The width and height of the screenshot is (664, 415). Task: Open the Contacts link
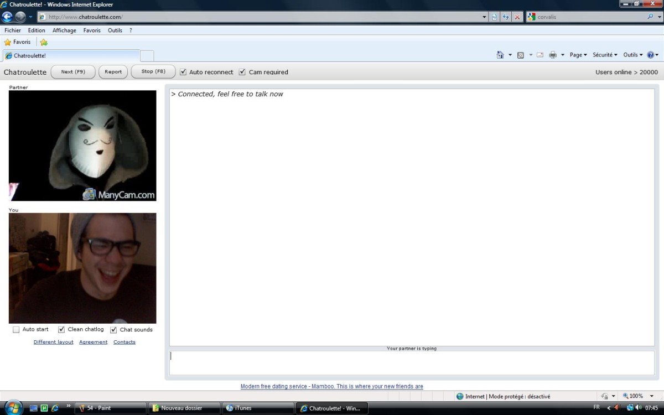[x=124, y=342]
